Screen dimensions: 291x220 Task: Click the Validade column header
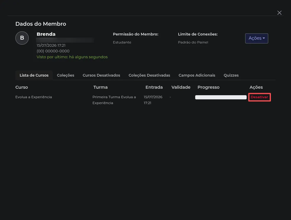point(181,87)
